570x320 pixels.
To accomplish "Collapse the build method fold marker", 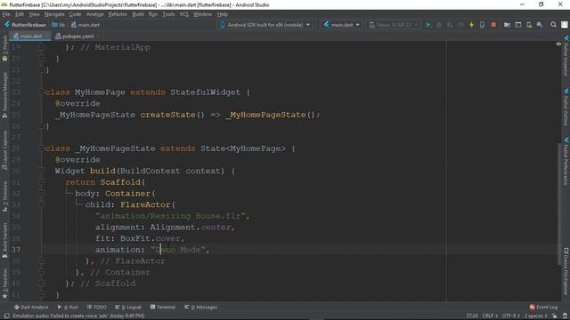I will coord(41,171).
